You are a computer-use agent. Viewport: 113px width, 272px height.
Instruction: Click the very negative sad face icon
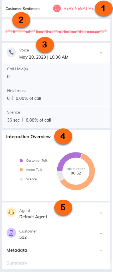(x=57, y=8)
